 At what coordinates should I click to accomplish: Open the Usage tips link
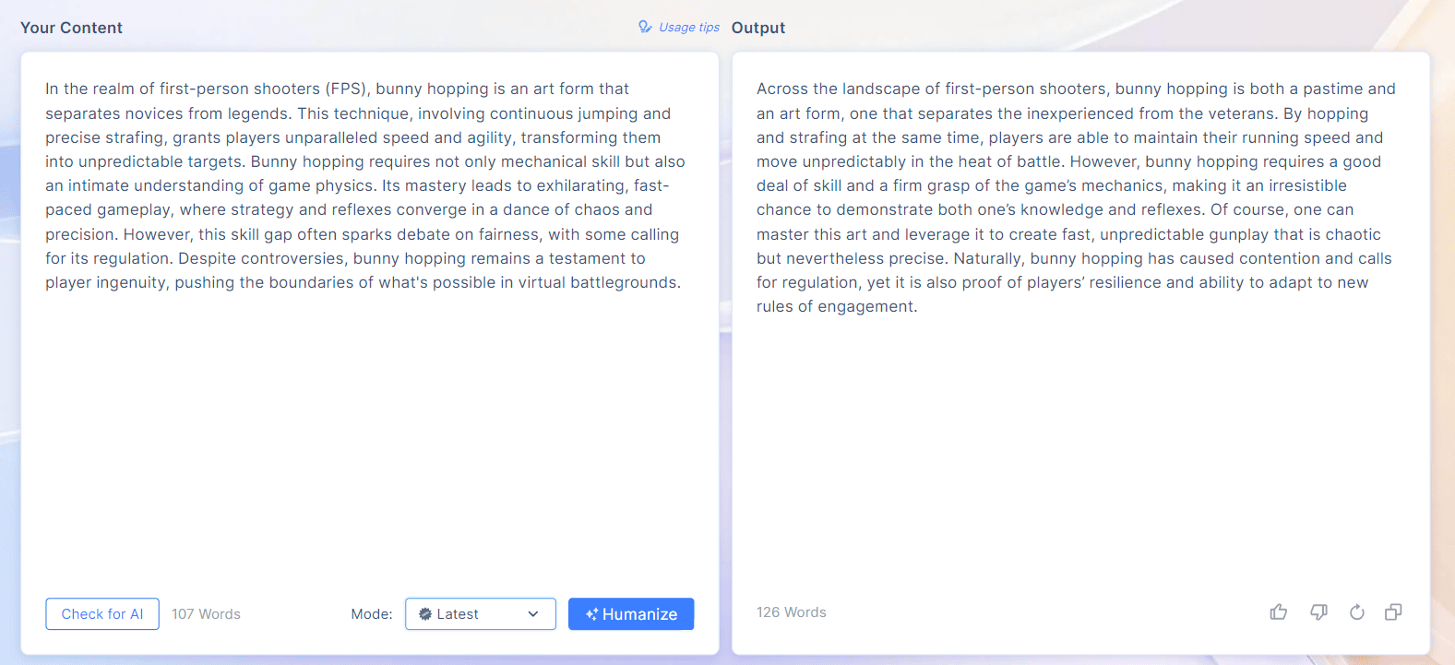(689, 28)
